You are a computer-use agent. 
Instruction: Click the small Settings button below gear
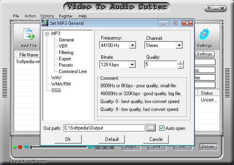point(204,54)
